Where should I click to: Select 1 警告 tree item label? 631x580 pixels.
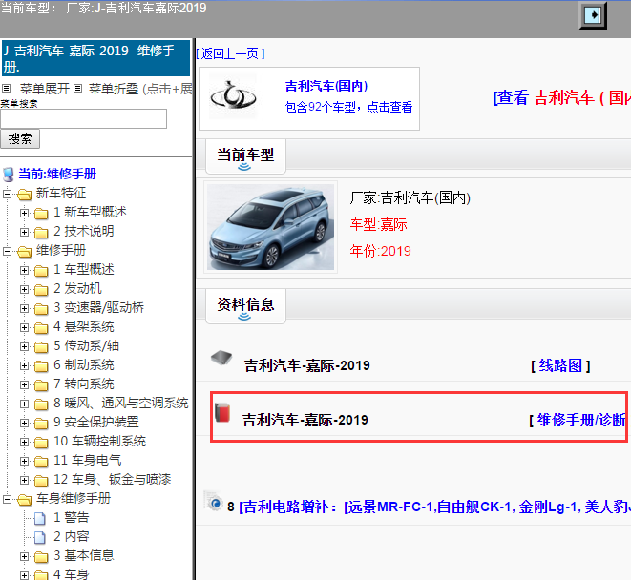tap(72, 517)
